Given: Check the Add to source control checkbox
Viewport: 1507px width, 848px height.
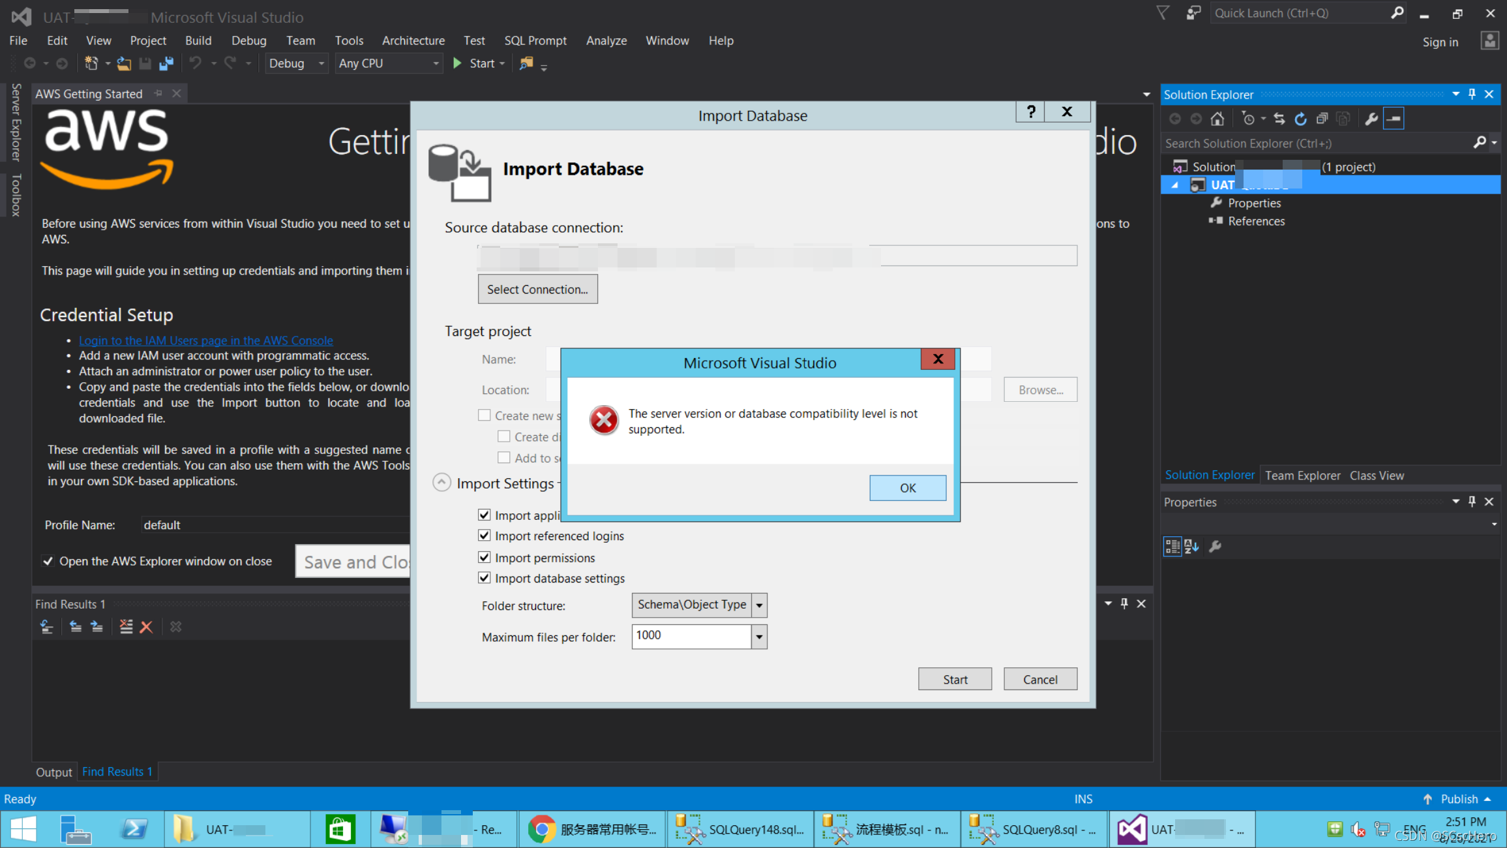Looking at the screenshot, I should tap(503, 458).
